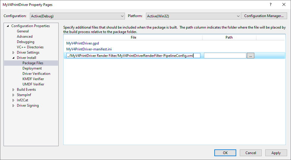Open Driver Verification page
Image resolution: width=291 pixels, height=160 pixels.
tap(36, 74)
